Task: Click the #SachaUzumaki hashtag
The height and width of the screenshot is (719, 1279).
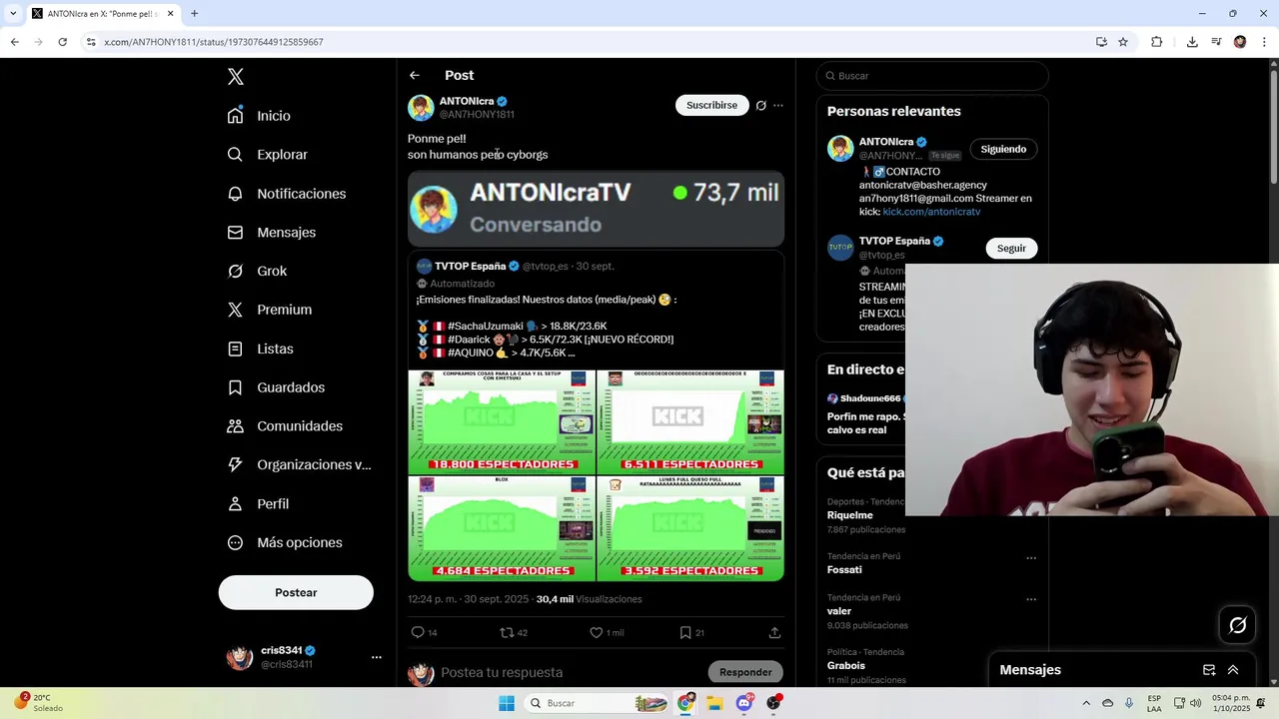Action: pyautogui.click(x=486, y=327)
